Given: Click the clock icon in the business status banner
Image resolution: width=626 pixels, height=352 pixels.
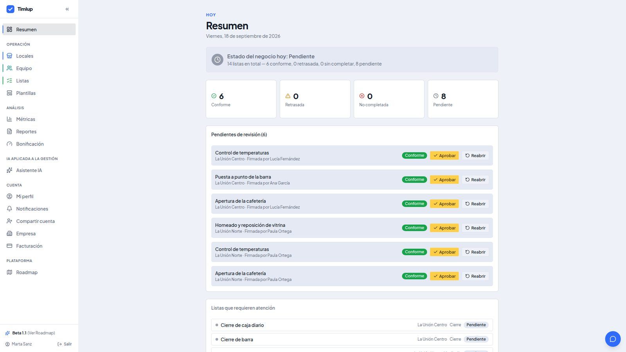Looking at the screenshot, I should (x=218, y=60).
